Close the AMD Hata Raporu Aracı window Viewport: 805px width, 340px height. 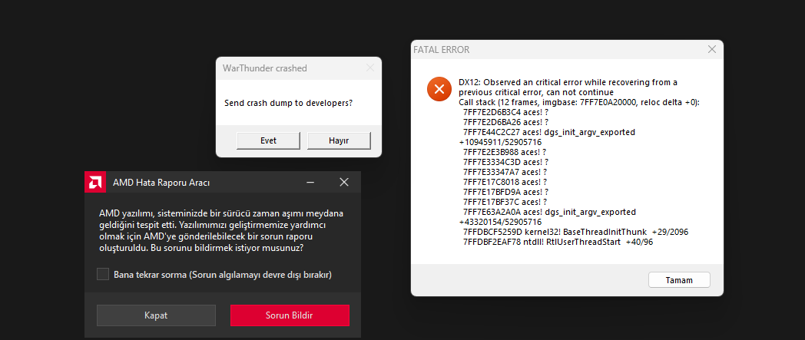(x=344, y=182)
